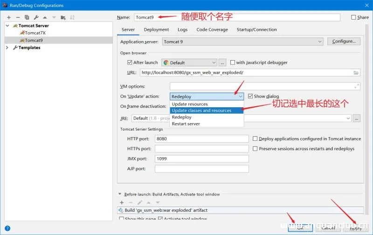Switch to the Code Coverage tab

point(212,30)
